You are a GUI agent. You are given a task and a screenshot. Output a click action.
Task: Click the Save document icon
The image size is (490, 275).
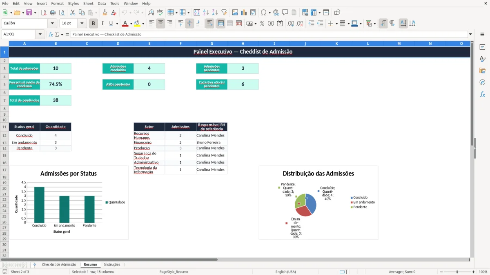tap(29, 13)
